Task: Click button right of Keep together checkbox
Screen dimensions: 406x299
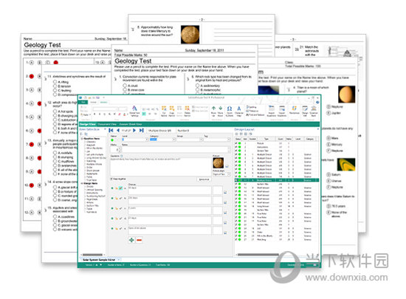Action: tap(204, 179)
